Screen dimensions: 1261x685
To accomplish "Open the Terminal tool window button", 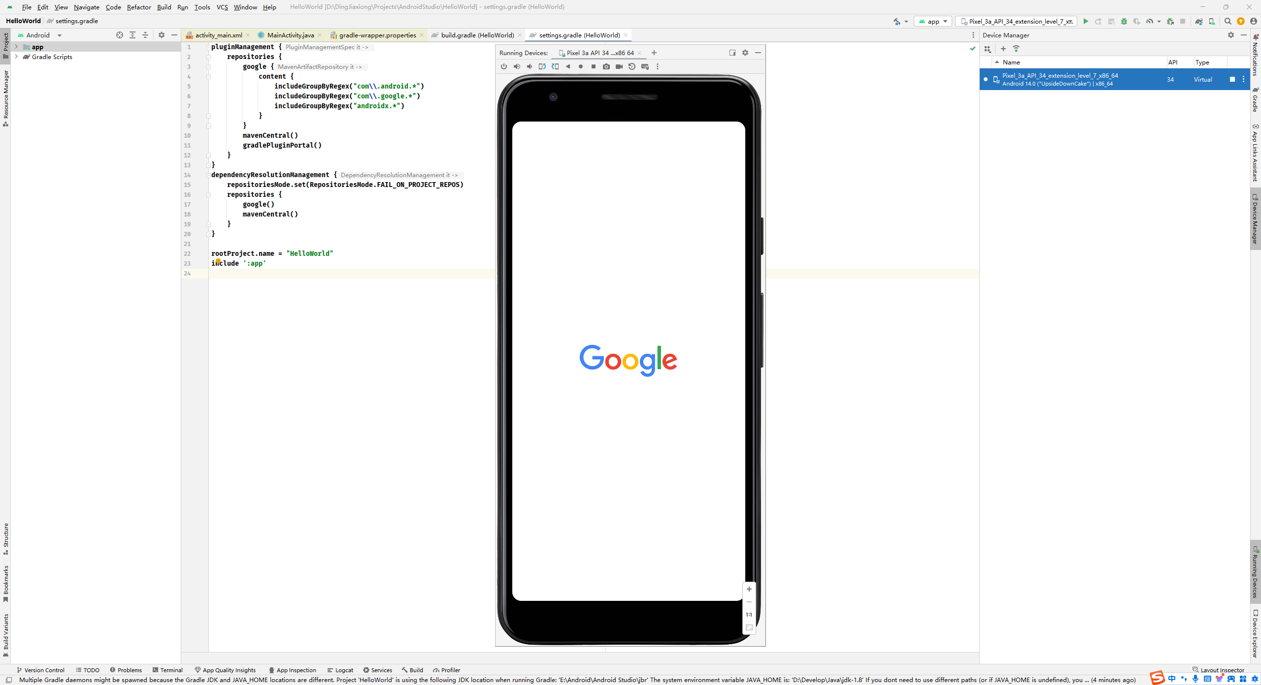I will (x=167, y=670).
